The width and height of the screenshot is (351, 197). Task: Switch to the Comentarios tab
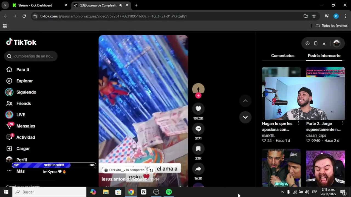coord(283,56)
